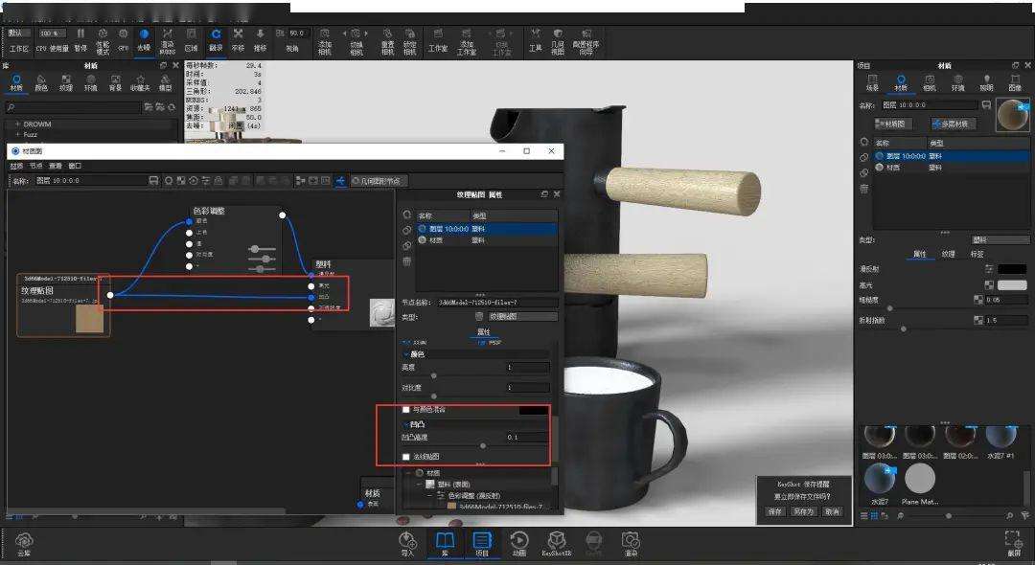Click Geometry Node View (几何图形节点) button in Material Graph
The height and width of the screenshot is (565, 1035).
tap(379, 181)
